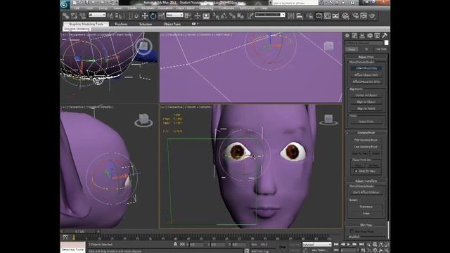Open the reference coordinate system dropdown
450x253 pixels.
tap(174, 15)
